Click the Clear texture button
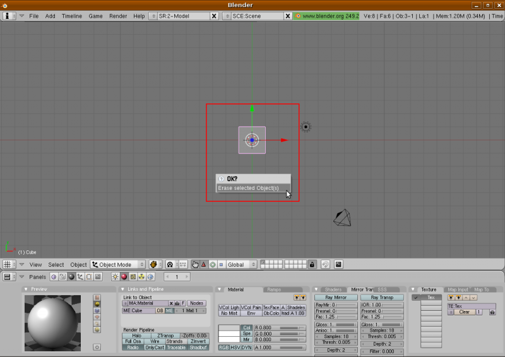Image resolution: width=505 pixels, height=357 pixels. pos(464,312)
